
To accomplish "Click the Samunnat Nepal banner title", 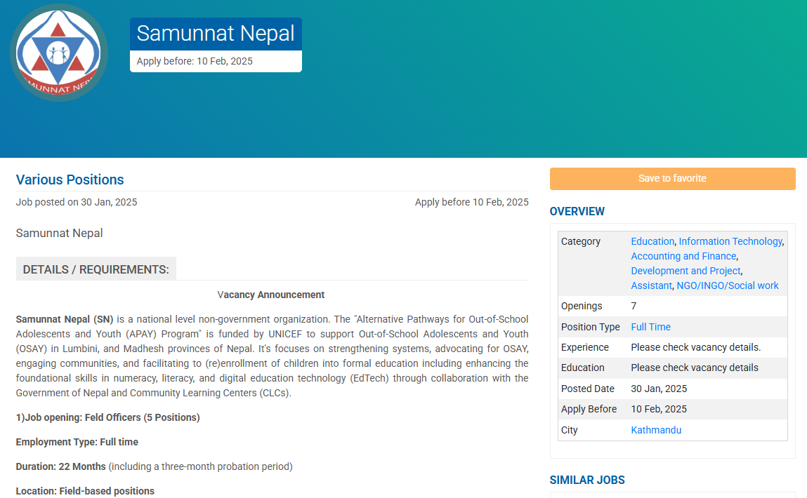I will pos(216,34).
